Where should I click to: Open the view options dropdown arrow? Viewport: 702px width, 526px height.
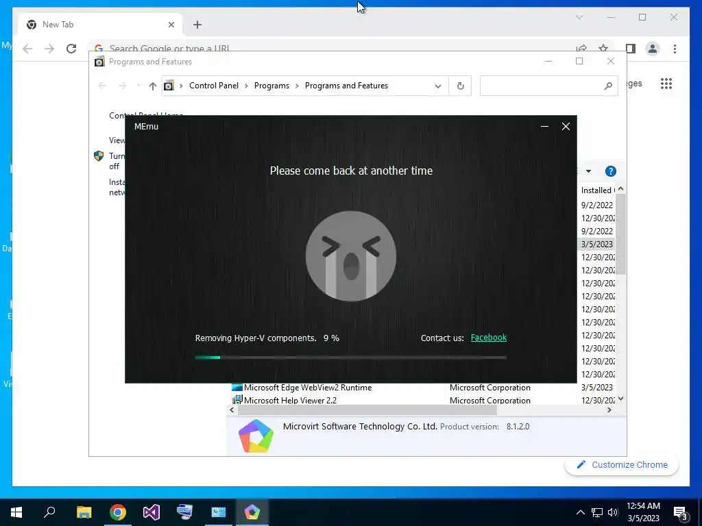(x=588, y=171)
